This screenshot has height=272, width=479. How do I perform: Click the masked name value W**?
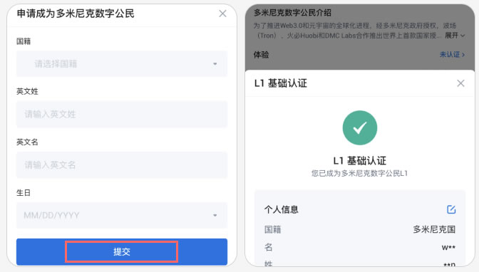pos(448,248)
